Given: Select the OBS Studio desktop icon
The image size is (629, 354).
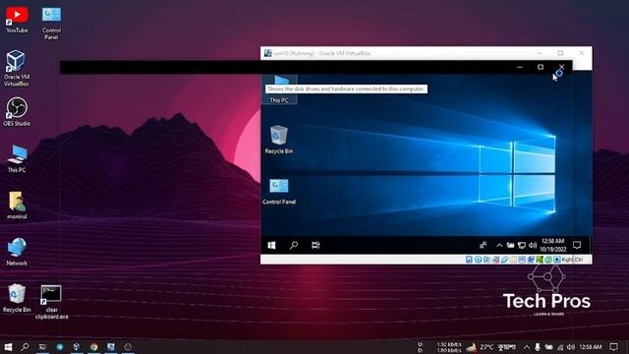Looking at the screenshot, I should coord(17,111).
